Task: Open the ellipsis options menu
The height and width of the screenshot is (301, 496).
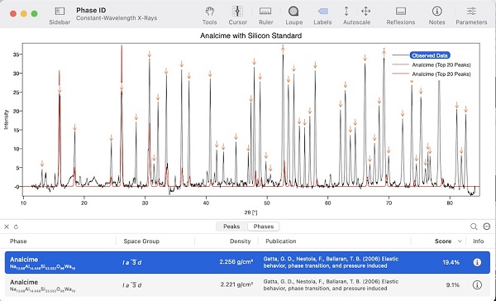Action: (487, 227)
